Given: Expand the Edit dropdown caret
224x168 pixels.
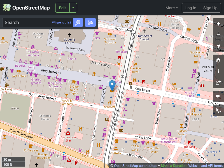Looking at the screenshot, I should (73, 8).
